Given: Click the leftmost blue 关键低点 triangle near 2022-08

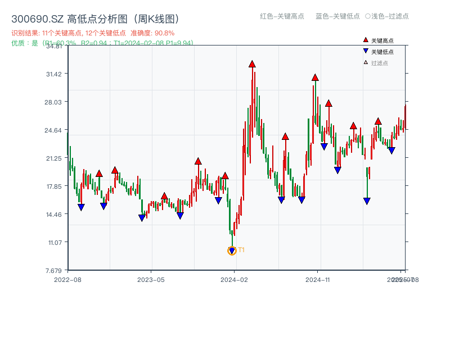Looking at the screenshot, I should tap(82, 207).
